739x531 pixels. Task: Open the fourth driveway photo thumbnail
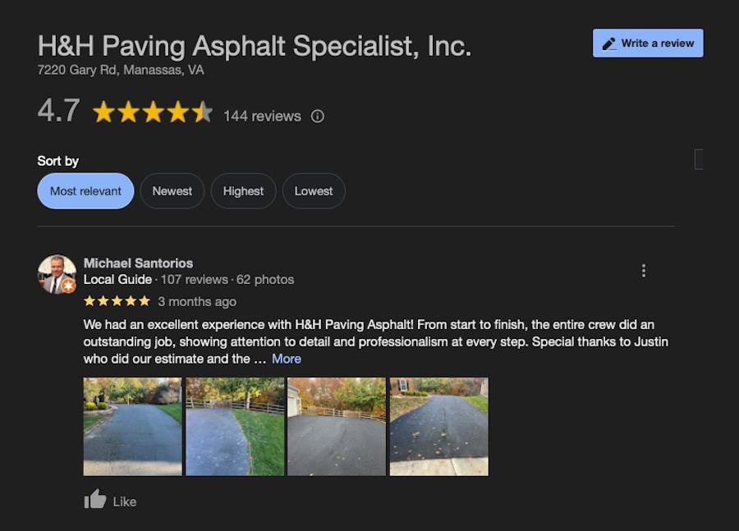coord(438,427)
